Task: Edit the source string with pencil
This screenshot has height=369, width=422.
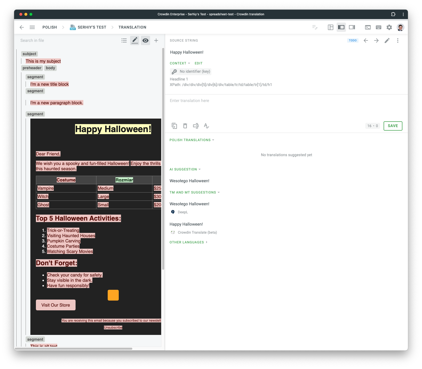Action: pyautogui.click(x=387, y=40)
